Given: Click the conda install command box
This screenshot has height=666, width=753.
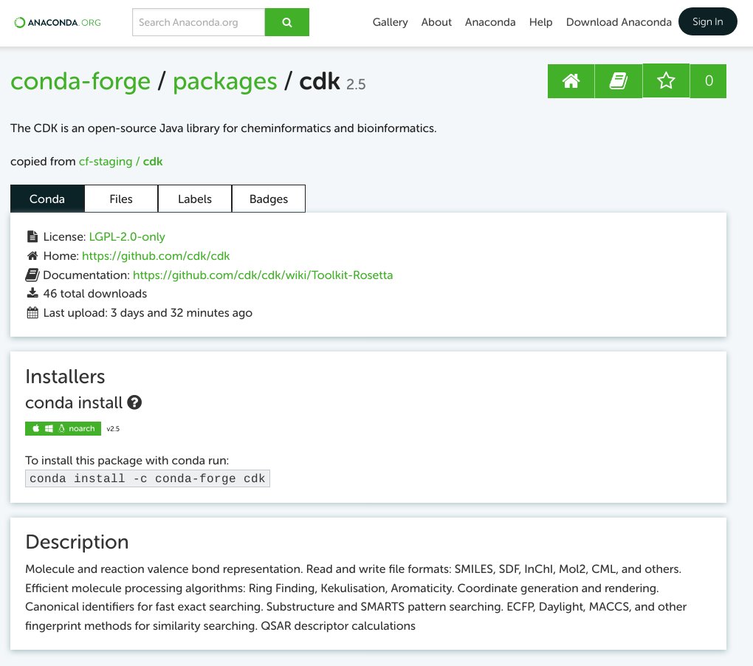Looking at the screenshot, I should click(x=148, y=478).
